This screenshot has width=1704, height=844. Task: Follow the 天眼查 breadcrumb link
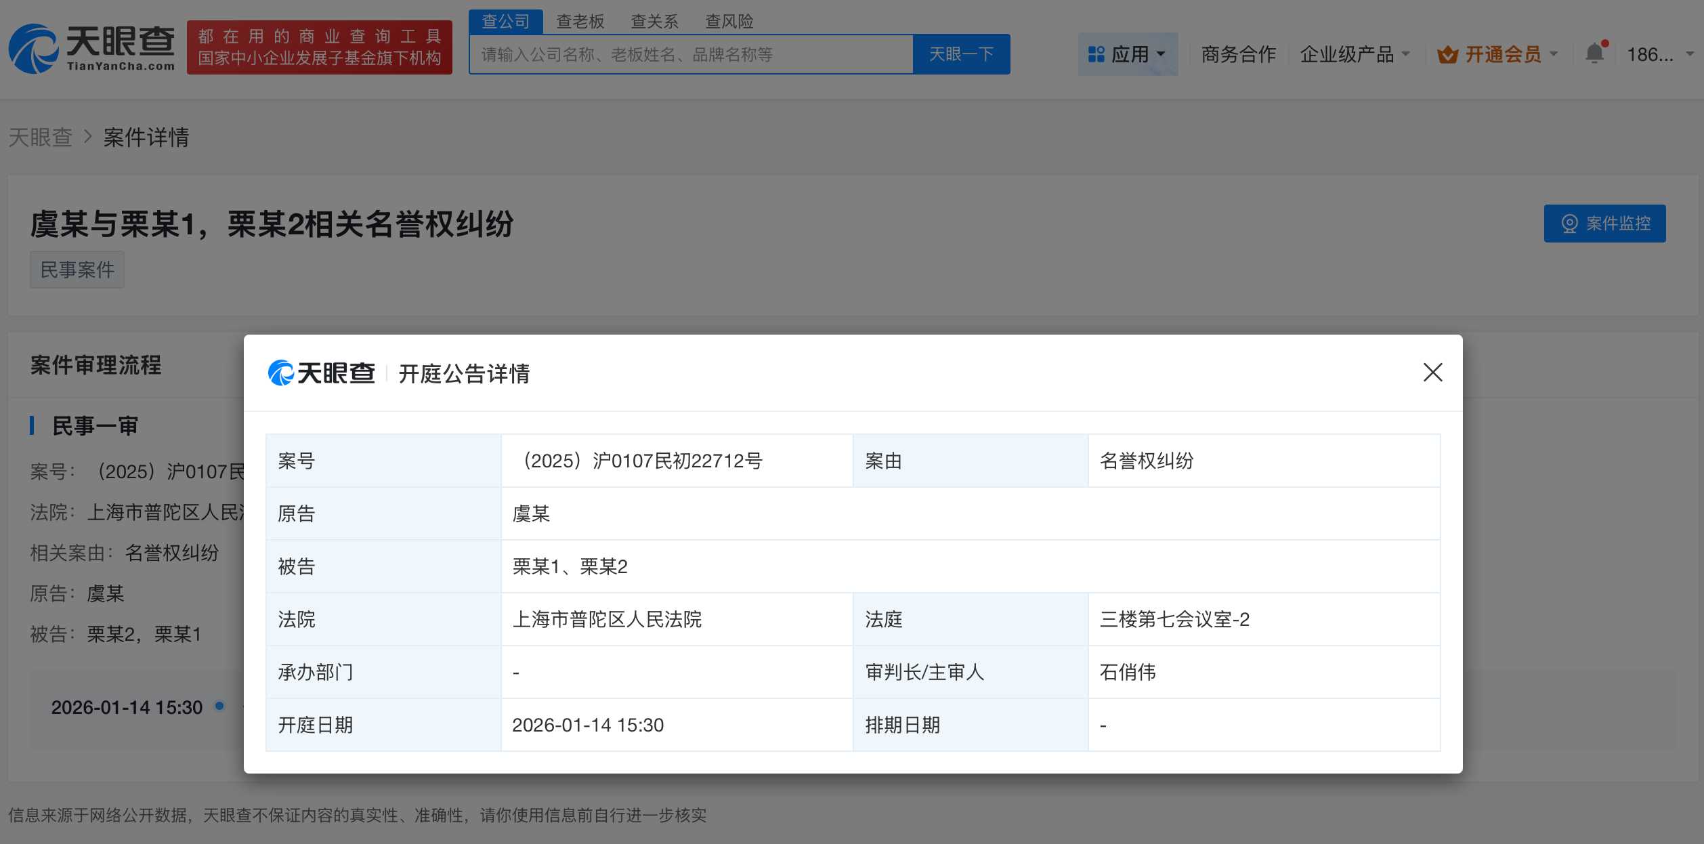coord(41,138)
